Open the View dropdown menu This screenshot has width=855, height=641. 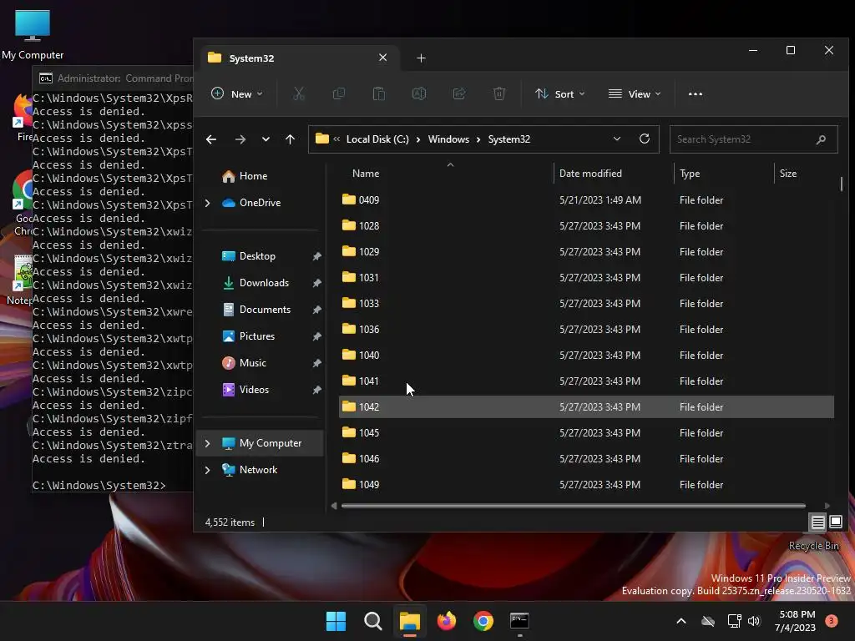pos(635,93)
